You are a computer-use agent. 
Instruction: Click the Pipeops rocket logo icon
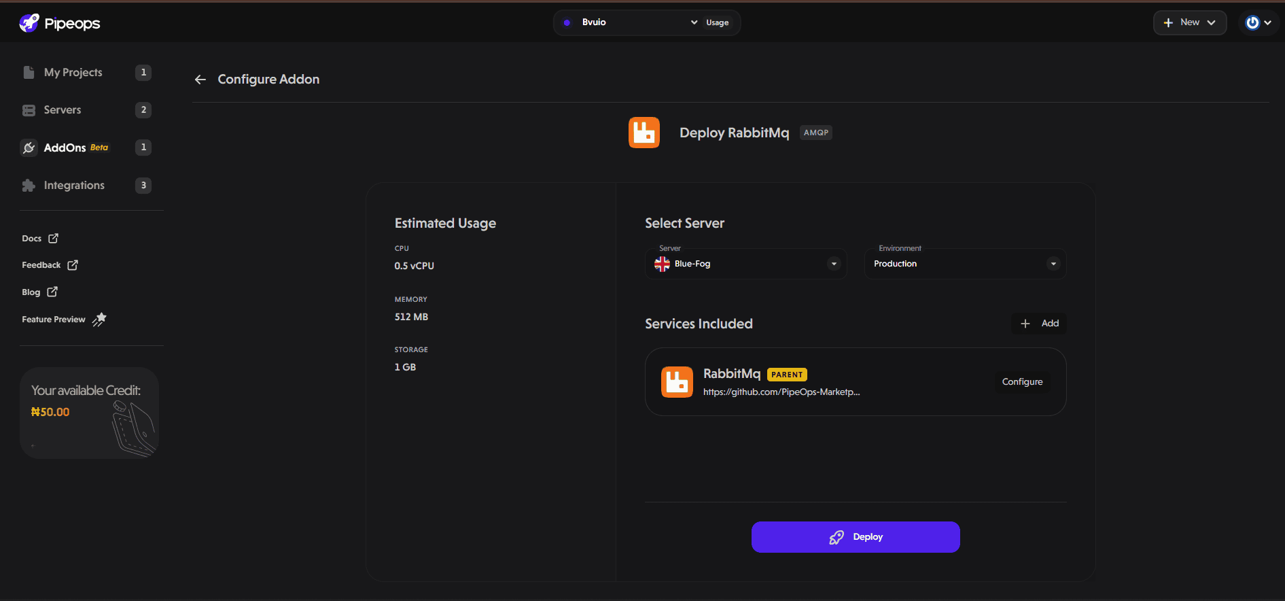coord(29,23)
